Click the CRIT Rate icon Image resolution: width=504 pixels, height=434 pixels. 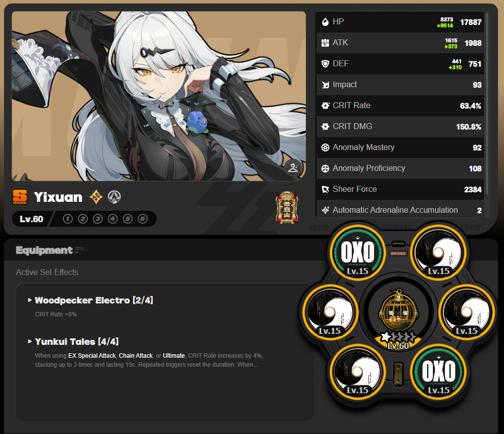coord(325,105)
